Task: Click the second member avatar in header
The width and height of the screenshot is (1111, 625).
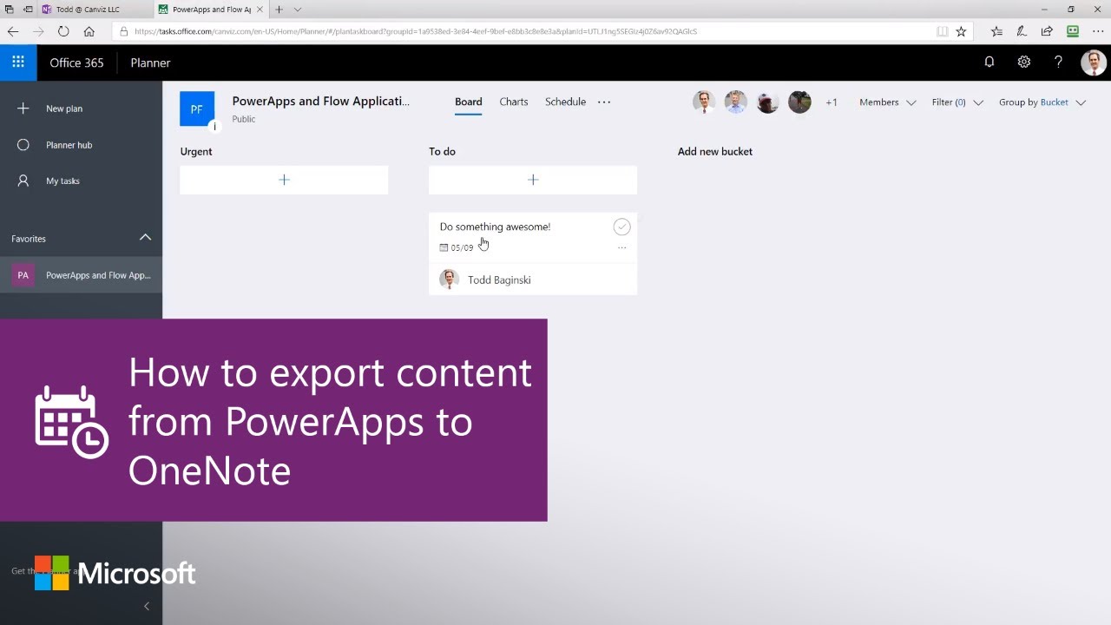Action: 736,102
